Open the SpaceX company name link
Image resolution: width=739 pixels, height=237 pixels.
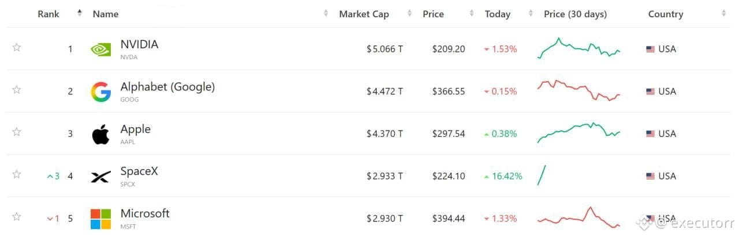coord(139,171)
